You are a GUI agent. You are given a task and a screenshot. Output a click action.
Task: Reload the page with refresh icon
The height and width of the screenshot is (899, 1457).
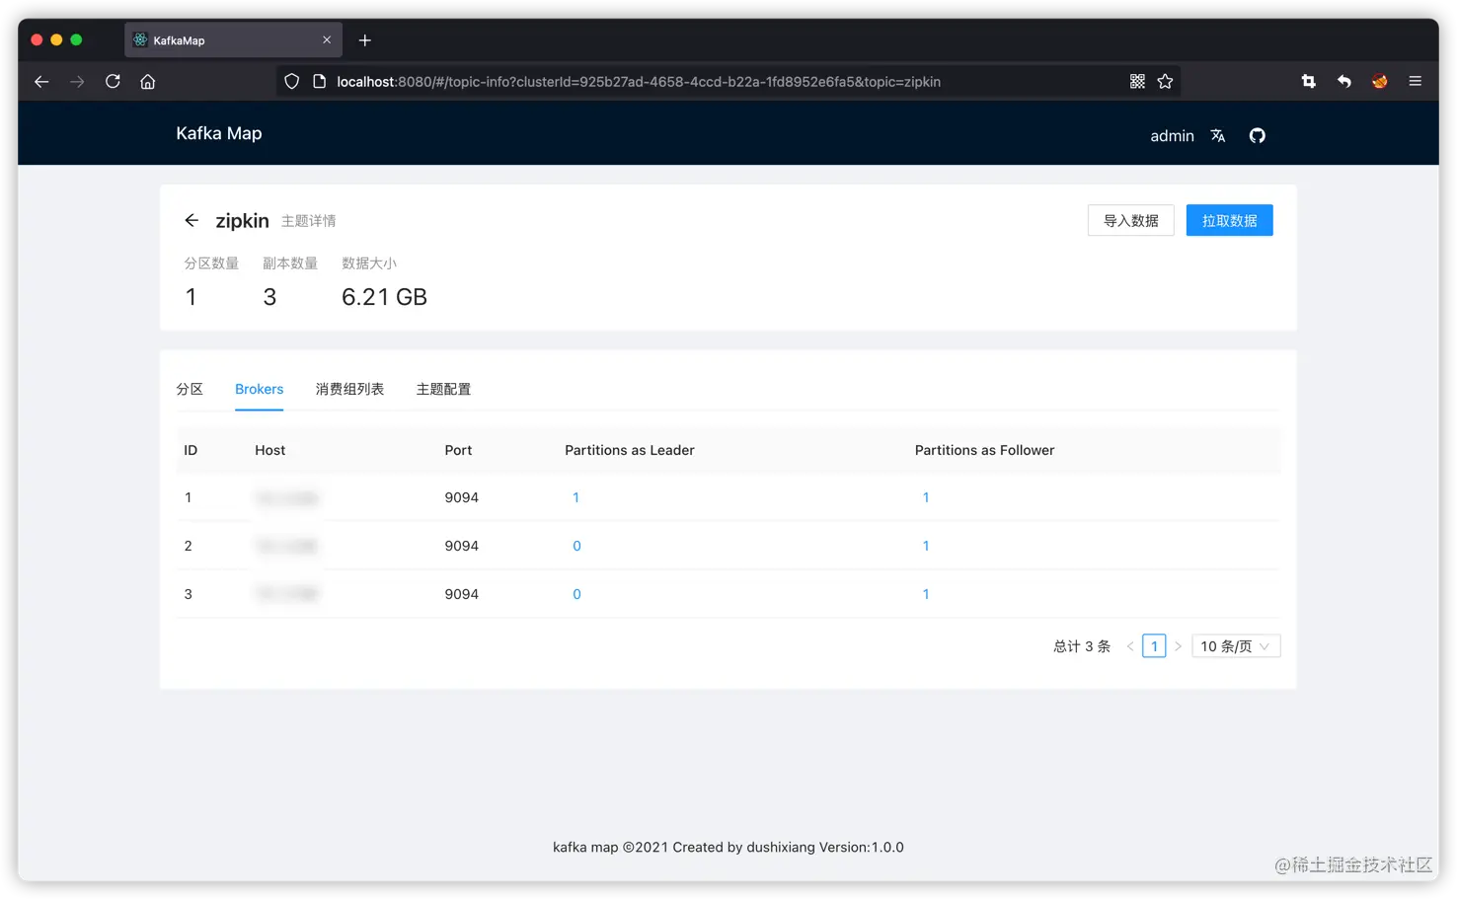[113, 82]
